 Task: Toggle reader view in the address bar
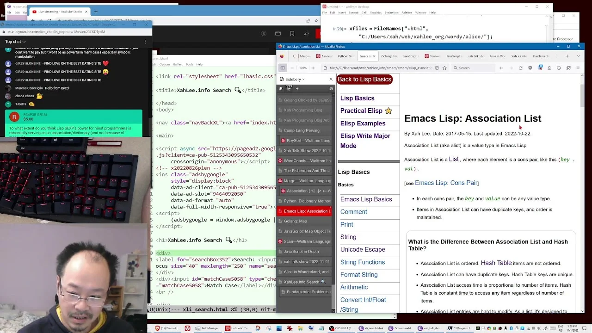(x=437, y=68)
